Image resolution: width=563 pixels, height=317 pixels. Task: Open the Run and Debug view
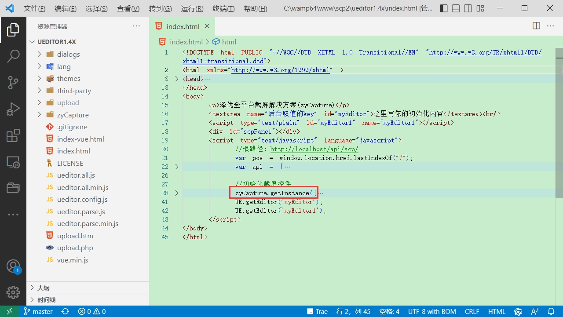[13, 109]
